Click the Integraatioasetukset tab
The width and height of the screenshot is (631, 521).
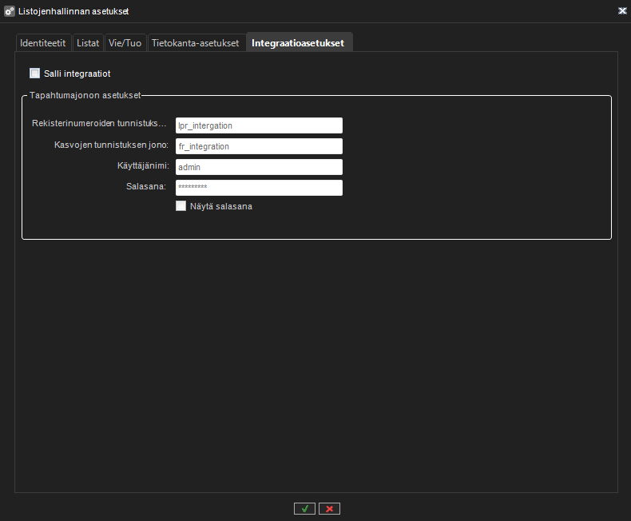click(298, 43)
